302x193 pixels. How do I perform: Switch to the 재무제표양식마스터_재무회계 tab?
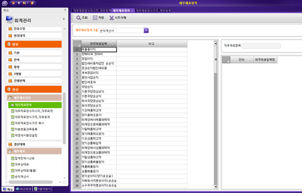(x=91, y=10)
